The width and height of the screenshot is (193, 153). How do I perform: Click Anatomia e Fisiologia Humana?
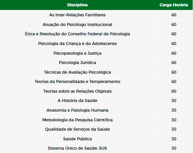point(77,110)
